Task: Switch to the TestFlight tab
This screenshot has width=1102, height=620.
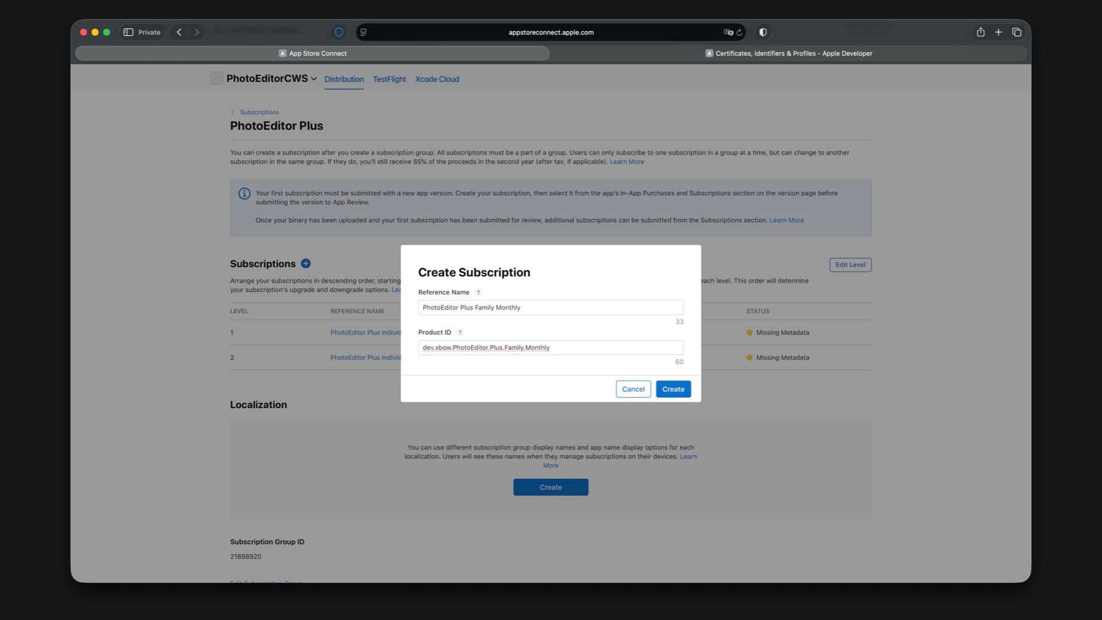Action: (389, 79)
